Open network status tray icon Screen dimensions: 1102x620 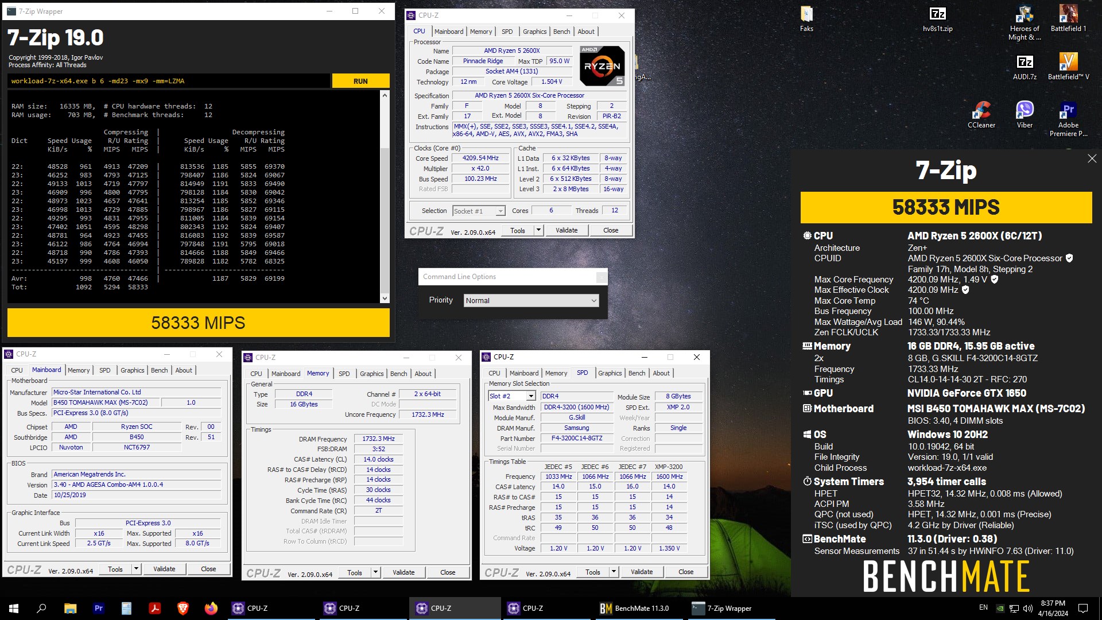(x=1014, y=608)
